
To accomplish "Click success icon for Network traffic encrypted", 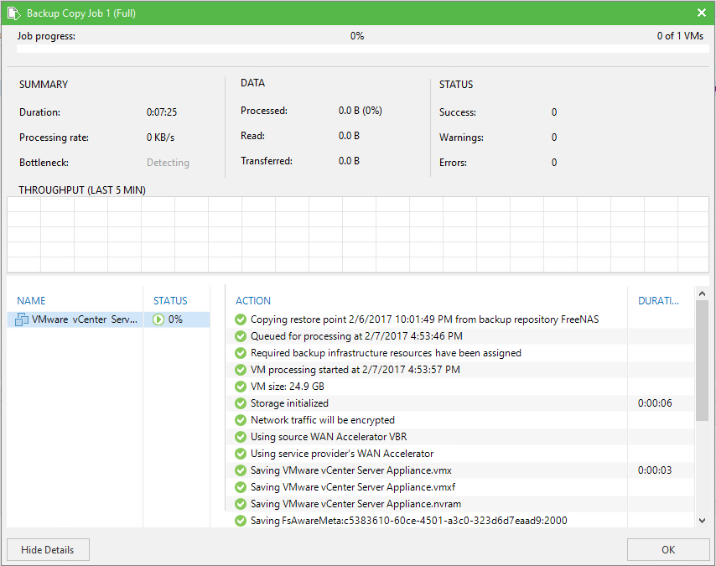I will (x=241, y=420).
